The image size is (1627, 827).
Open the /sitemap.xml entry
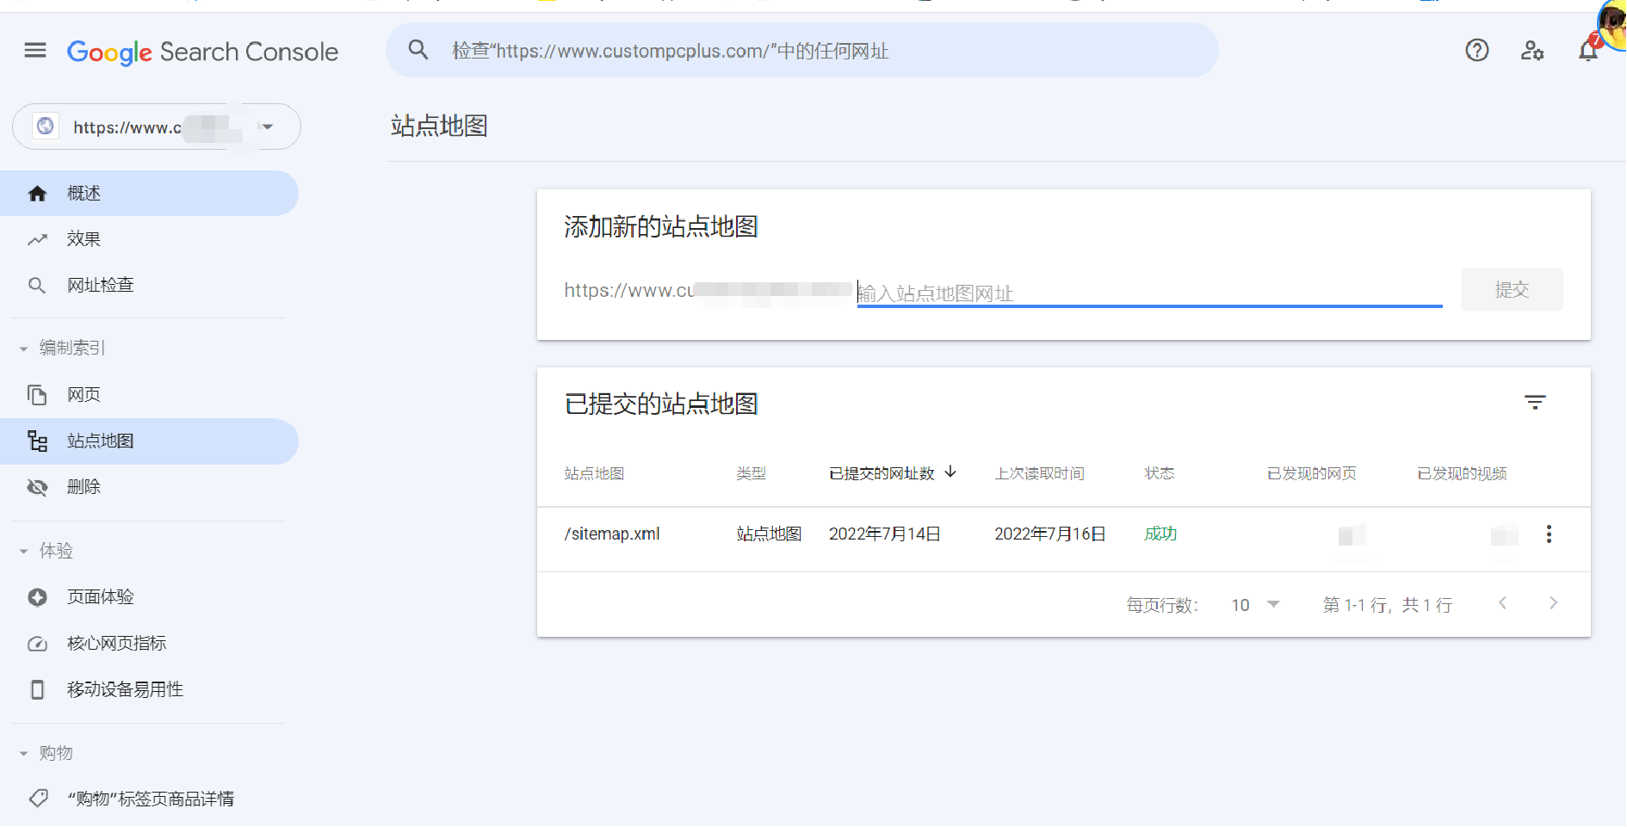[x=612, y=534]
